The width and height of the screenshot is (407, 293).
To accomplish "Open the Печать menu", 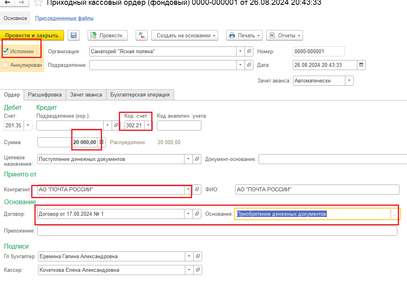I will (244, 35).
